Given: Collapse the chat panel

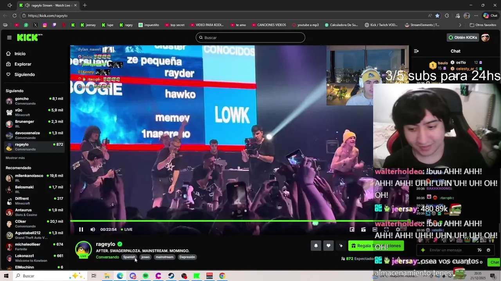Looking at the screenshot, I should point(416,51).
